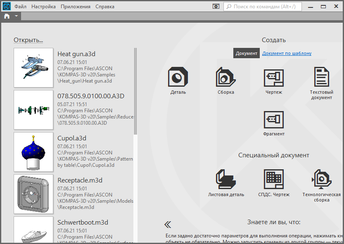
Task: Open the Справка menu
Action: coord(105,7)
